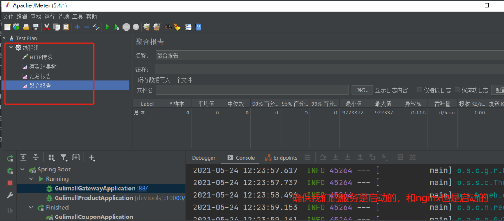Screen dimensions: 504x221
Task: Enable the 仅成功日志 checkbox
Action: [x=457, y=90]
